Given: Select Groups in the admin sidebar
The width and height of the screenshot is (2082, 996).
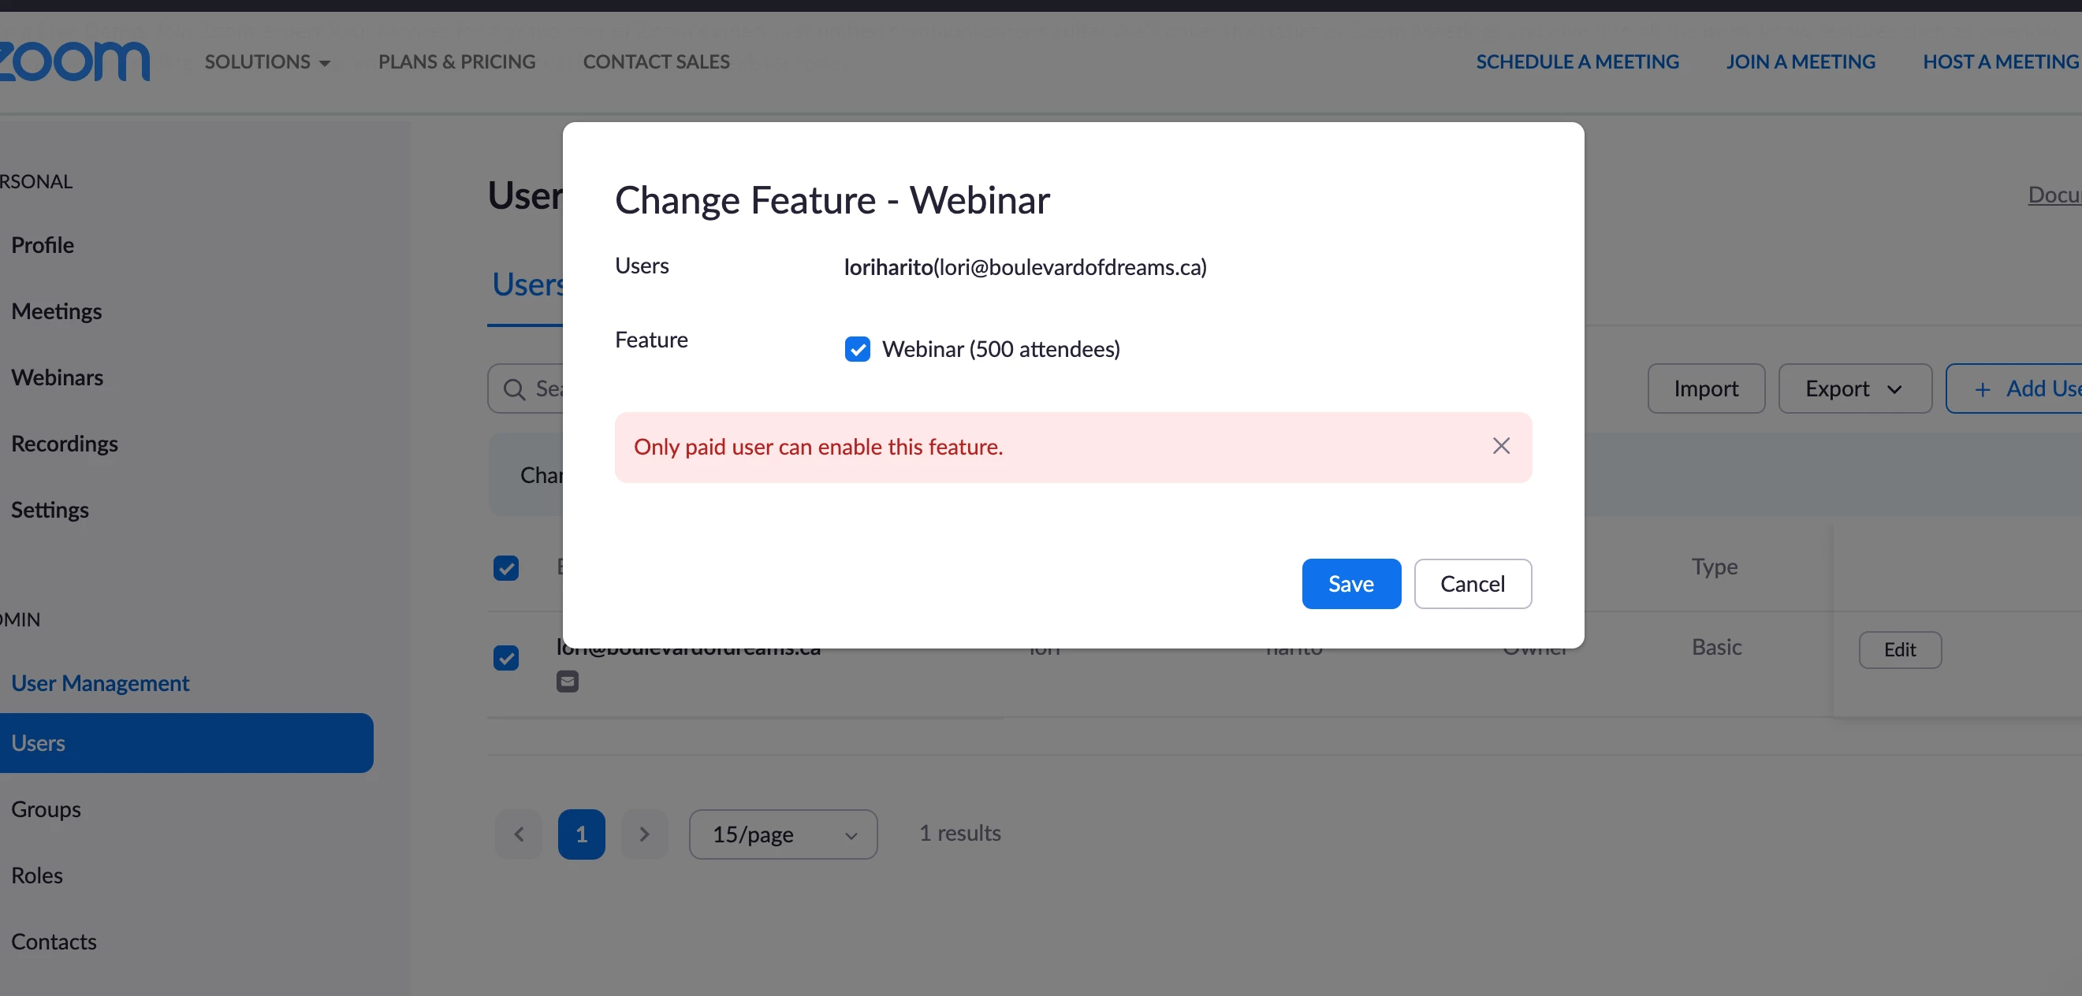Looking at the screenshot, I should (x=46, y=808).
